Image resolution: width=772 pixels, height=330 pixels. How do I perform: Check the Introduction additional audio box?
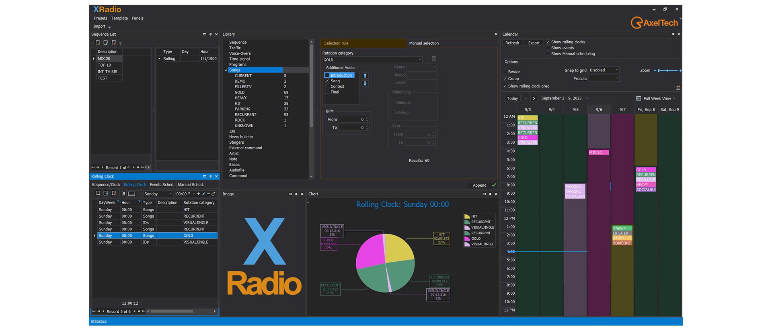tap(327, 75)
